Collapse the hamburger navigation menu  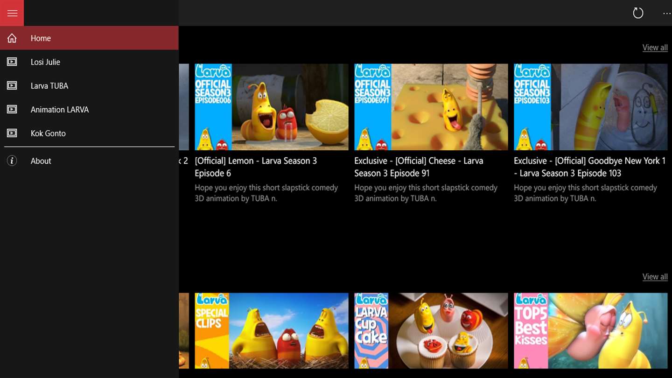tap(12, 13)
